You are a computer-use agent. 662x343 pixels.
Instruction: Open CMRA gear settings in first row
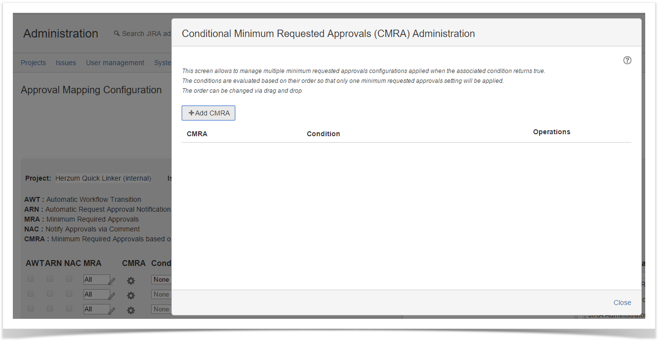130,281
